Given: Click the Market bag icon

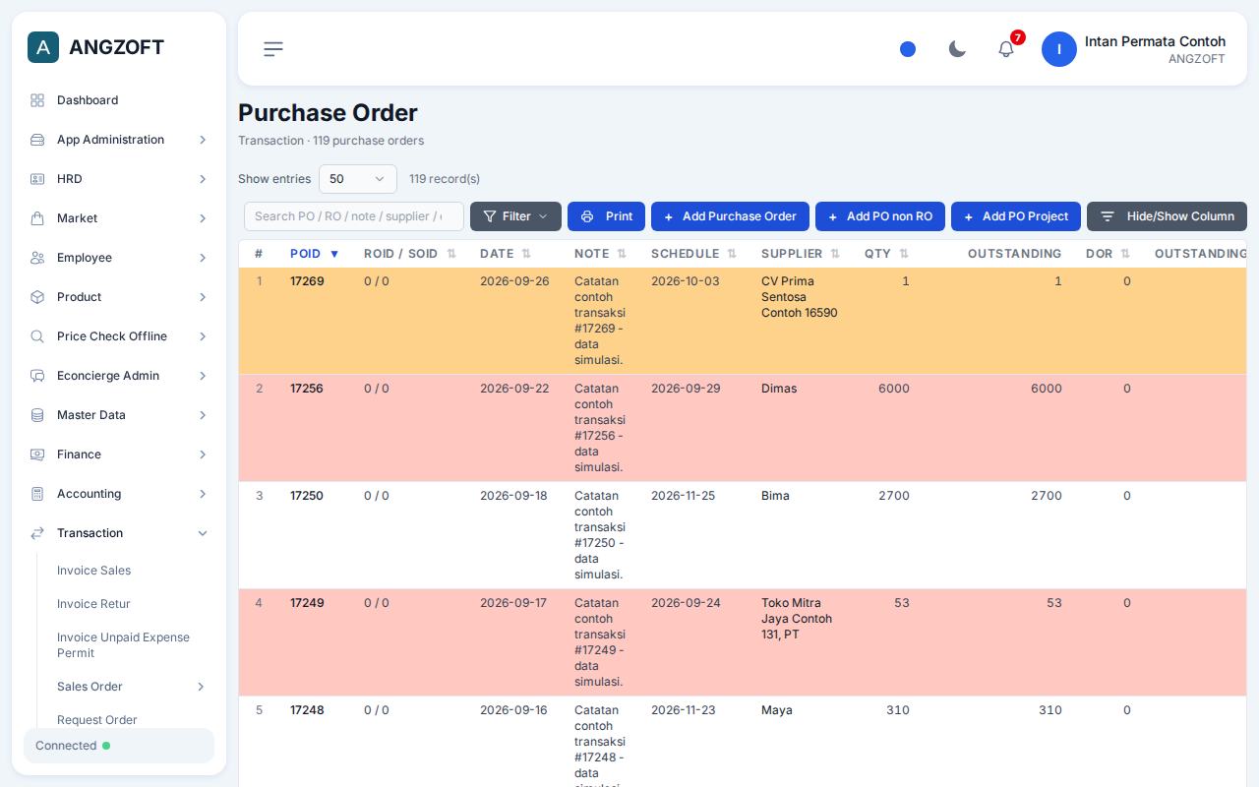Looking at the screenshot, I should tap(37, 218).
